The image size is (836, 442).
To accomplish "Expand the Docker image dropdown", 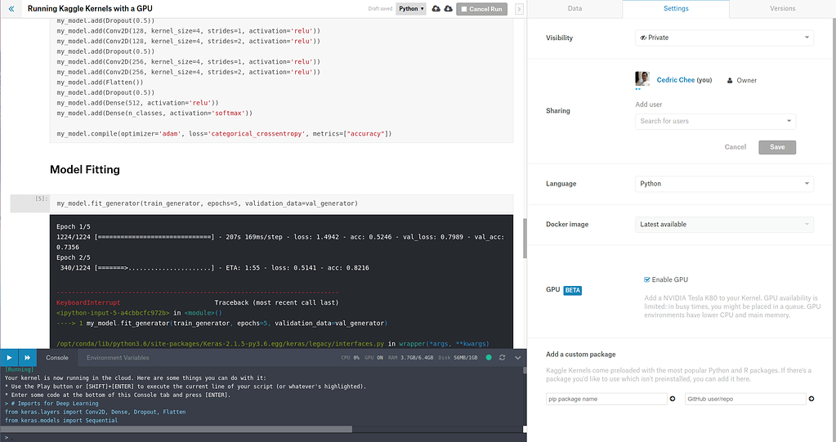I will [x=724, y=224].
